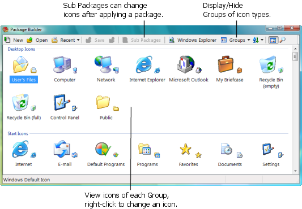Select the My Briefcase icon
302x209 pixels.
click(x=229, y=69)
